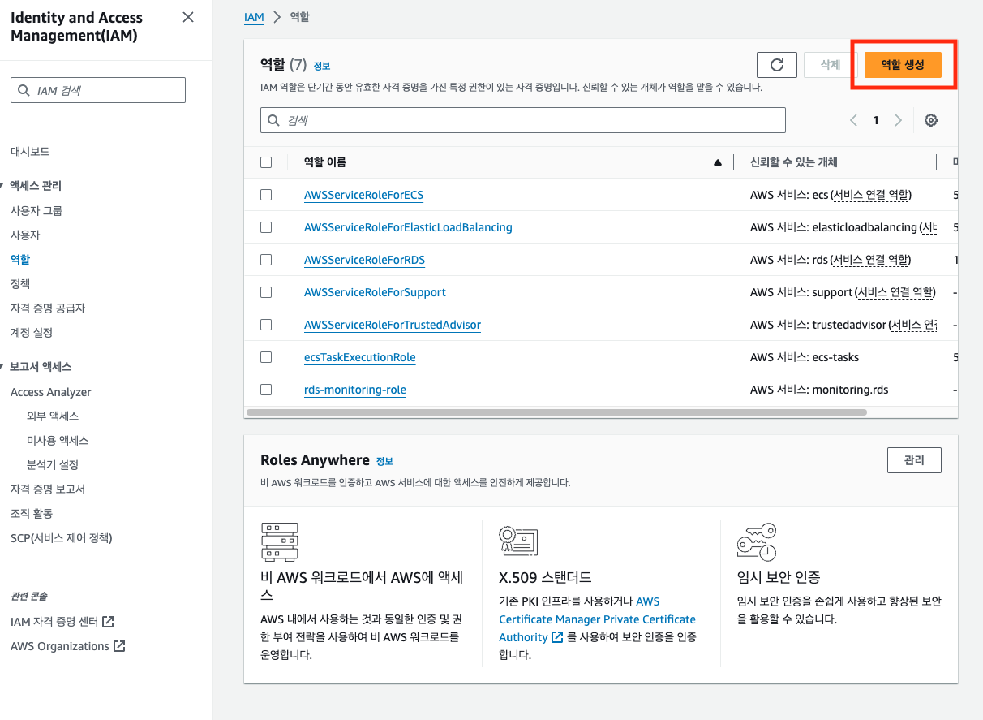
Task: Open table preferences gear icon
Action: 931,120
